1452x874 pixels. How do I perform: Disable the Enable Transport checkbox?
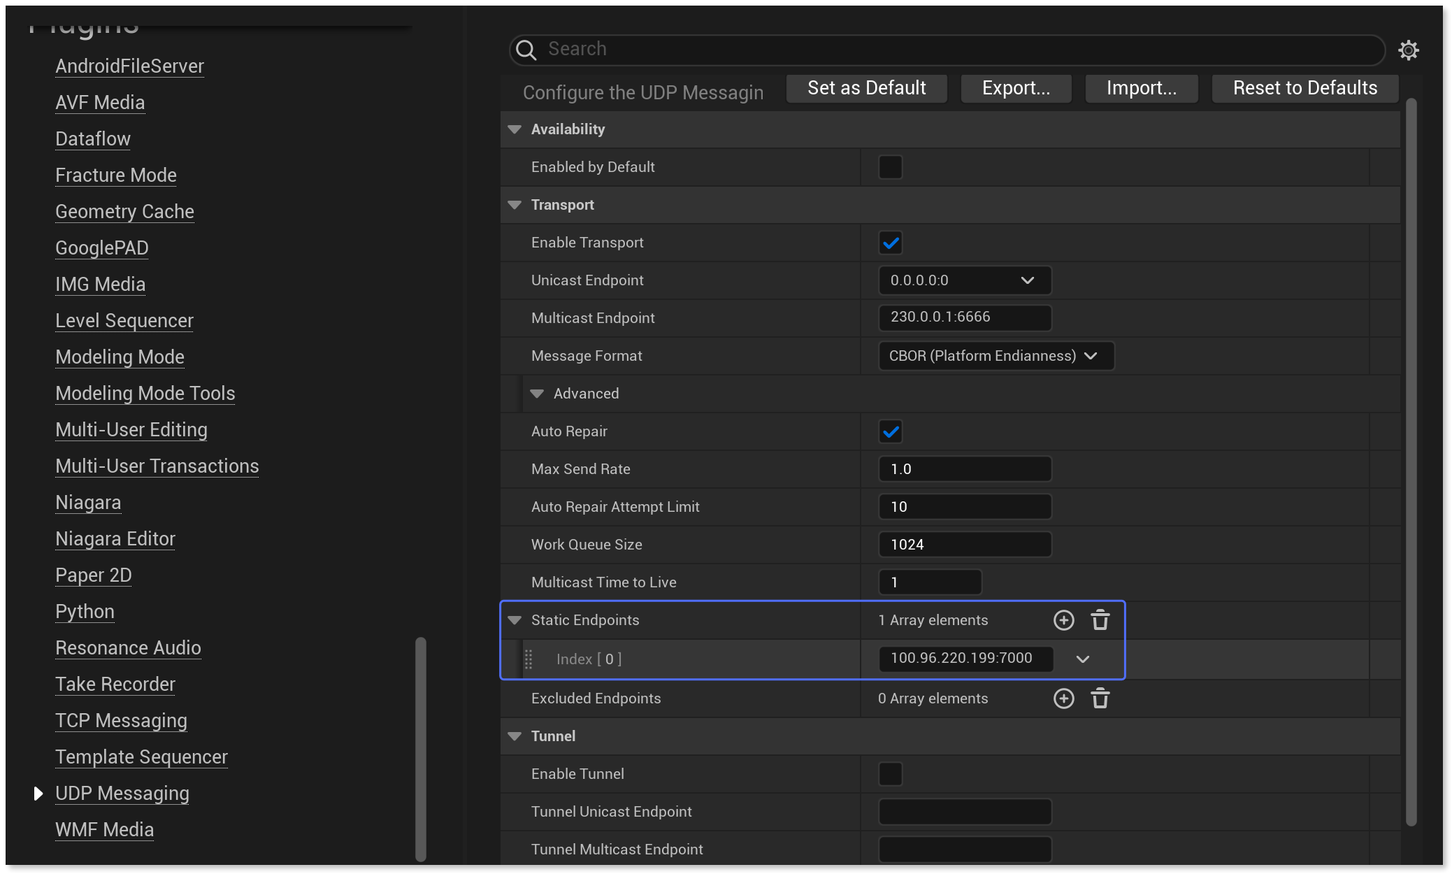click(890, 243)
